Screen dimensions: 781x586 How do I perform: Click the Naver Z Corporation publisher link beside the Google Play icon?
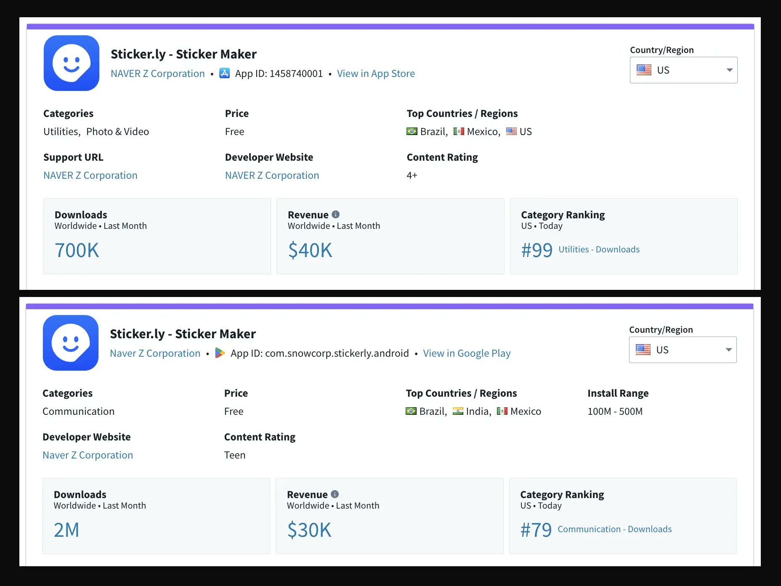[155, 353]
